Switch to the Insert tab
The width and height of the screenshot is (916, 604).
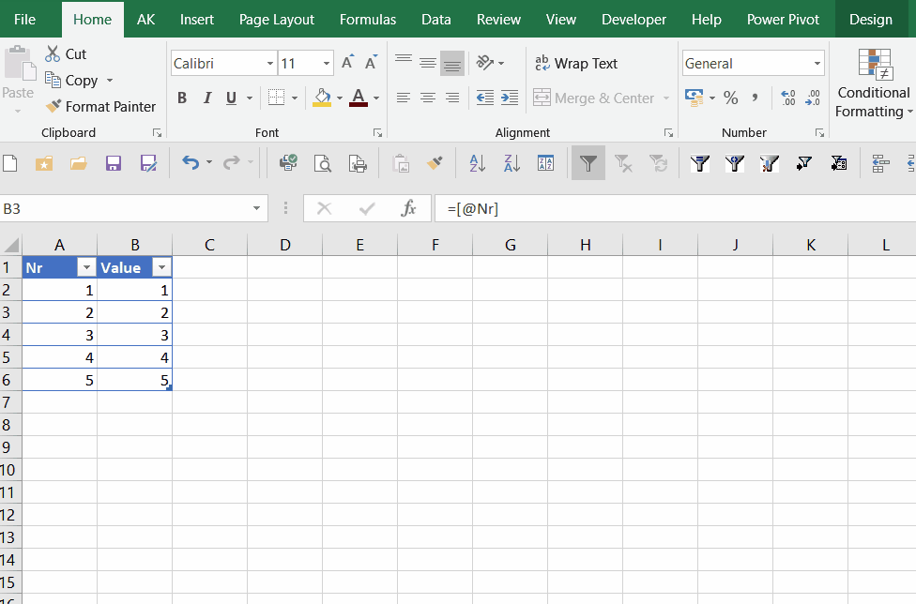tap(197, 20)
